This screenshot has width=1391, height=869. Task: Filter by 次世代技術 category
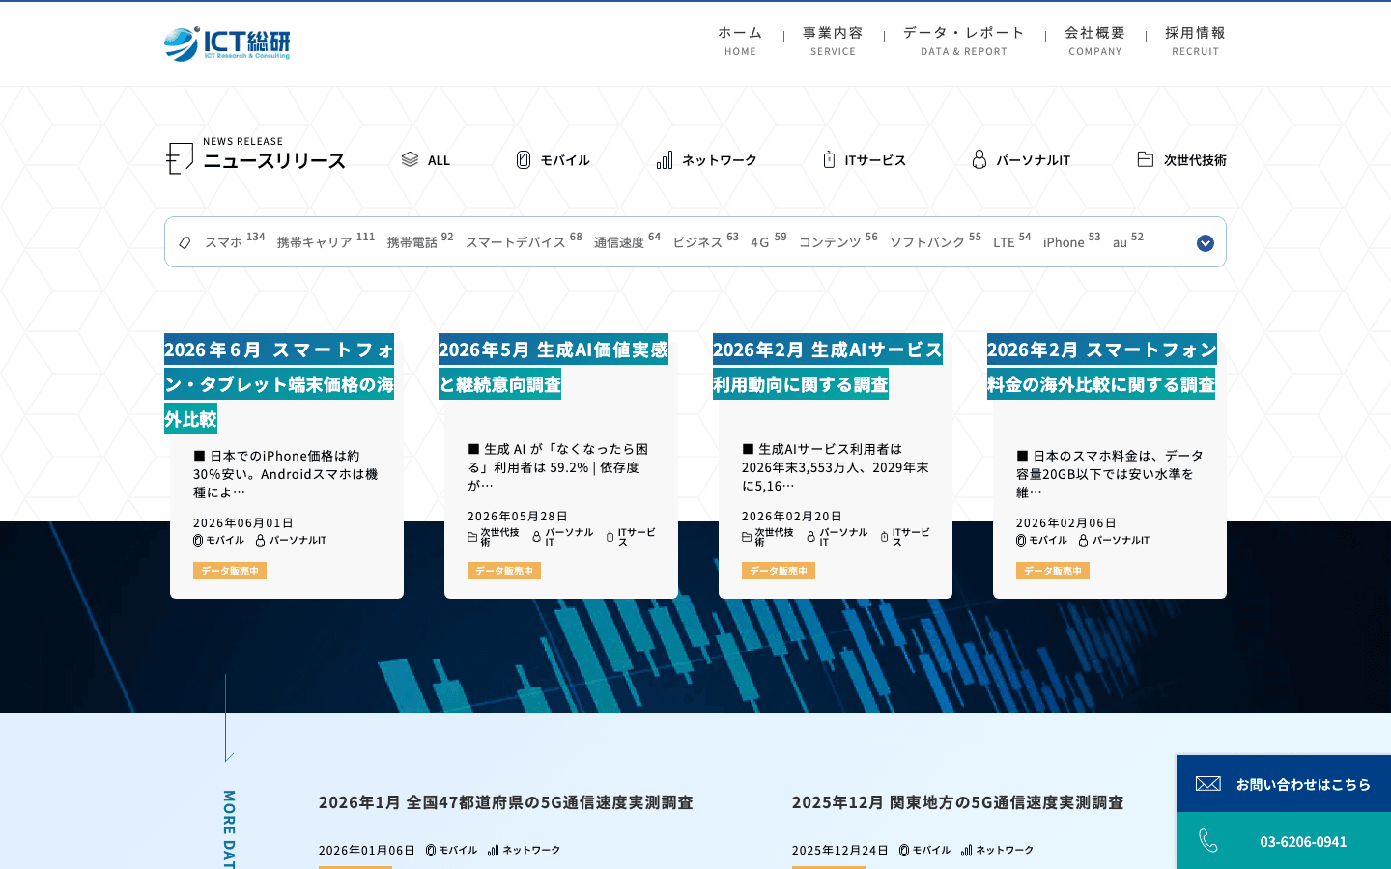coord(1182,159)
